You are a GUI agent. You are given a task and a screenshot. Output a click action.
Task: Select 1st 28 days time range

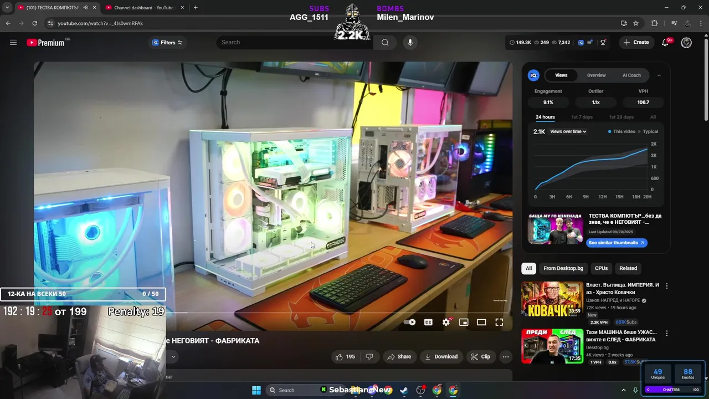click(621, 117)
